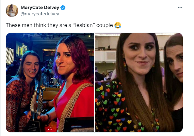Click the rainbow earring in the right photo

[x=125, y=65]
